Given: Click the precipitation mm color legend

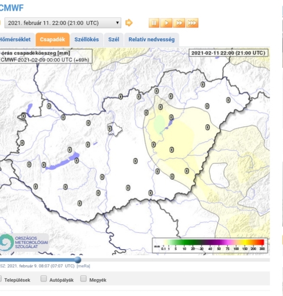Looking at the screenshot, I should pyautogui.click(x=209, y=245).
